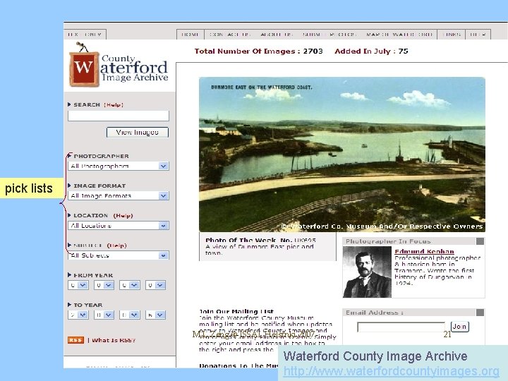This screenshot has width=508, height=381.
Task: Open the Help link beside Location
Action: point(123,215)
